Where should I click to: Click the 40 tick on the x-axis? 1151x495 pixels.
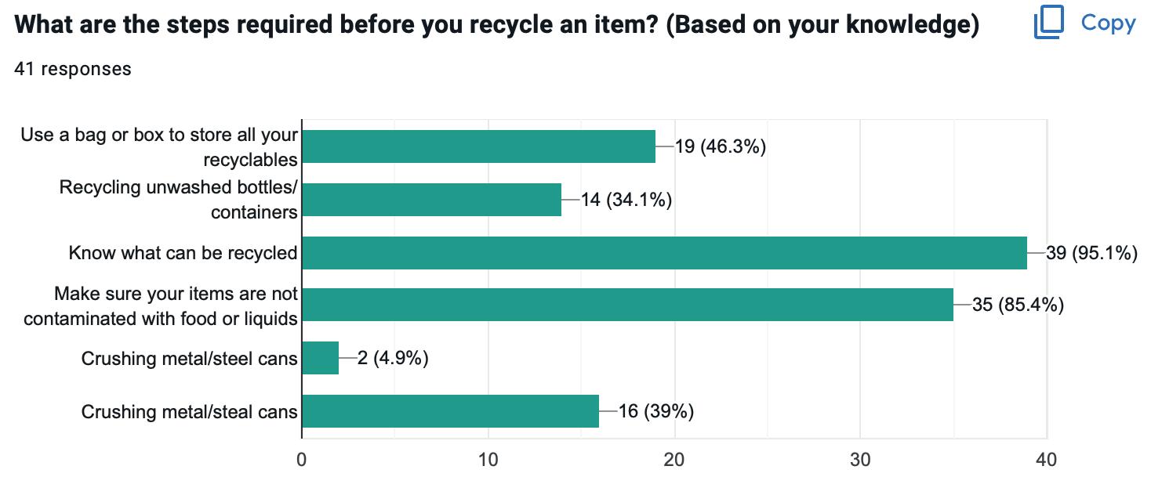[x=1047, y=460]
